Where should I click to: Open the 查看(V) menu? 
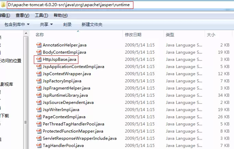pos(22,15)
